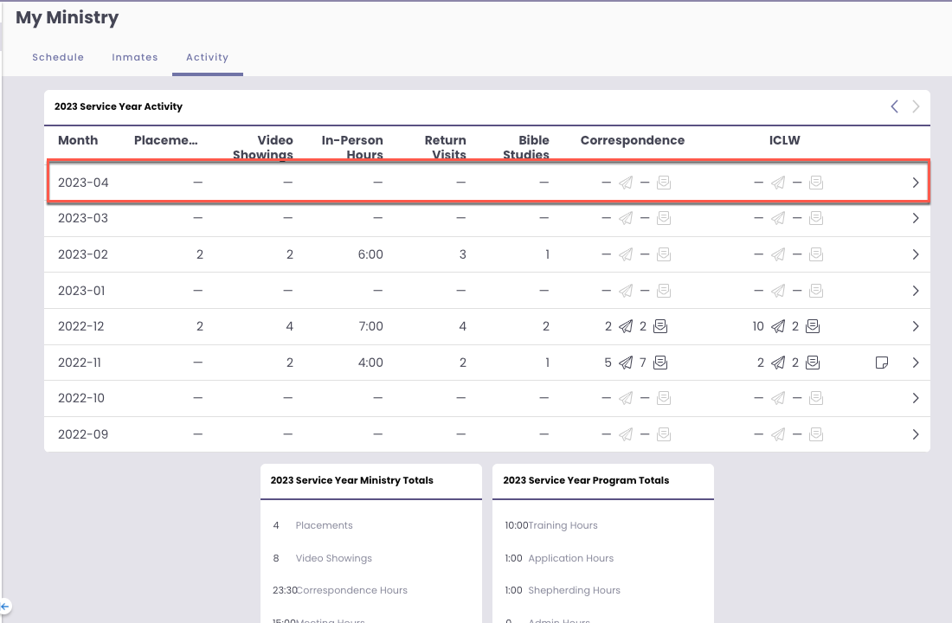952x623 pixels.
Task: Click ICLW sent icon in 2023-01 row
Action: 778,291
